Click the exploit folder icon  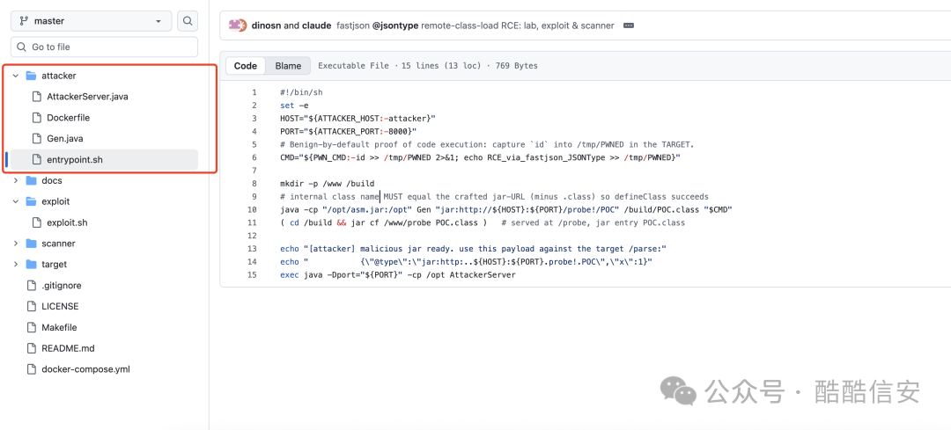click(31, 201)
